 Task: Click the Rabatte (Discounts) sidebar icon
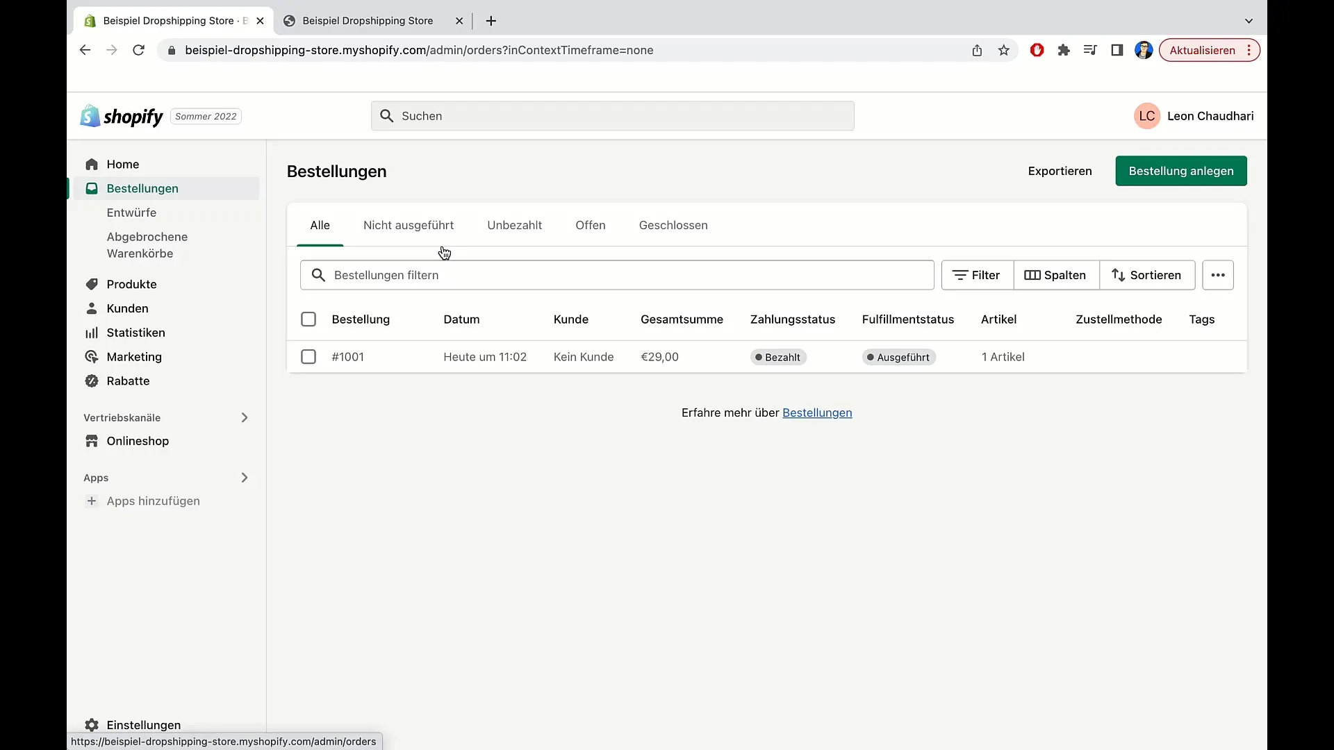tap(92, 381)
